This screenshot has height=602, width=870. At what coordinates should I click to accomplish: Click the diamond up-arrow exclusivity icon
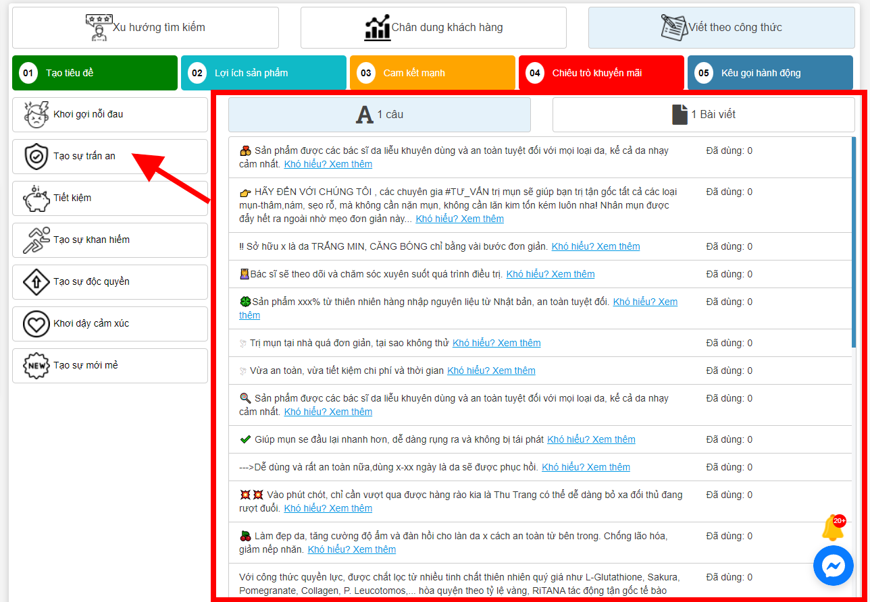36,282
